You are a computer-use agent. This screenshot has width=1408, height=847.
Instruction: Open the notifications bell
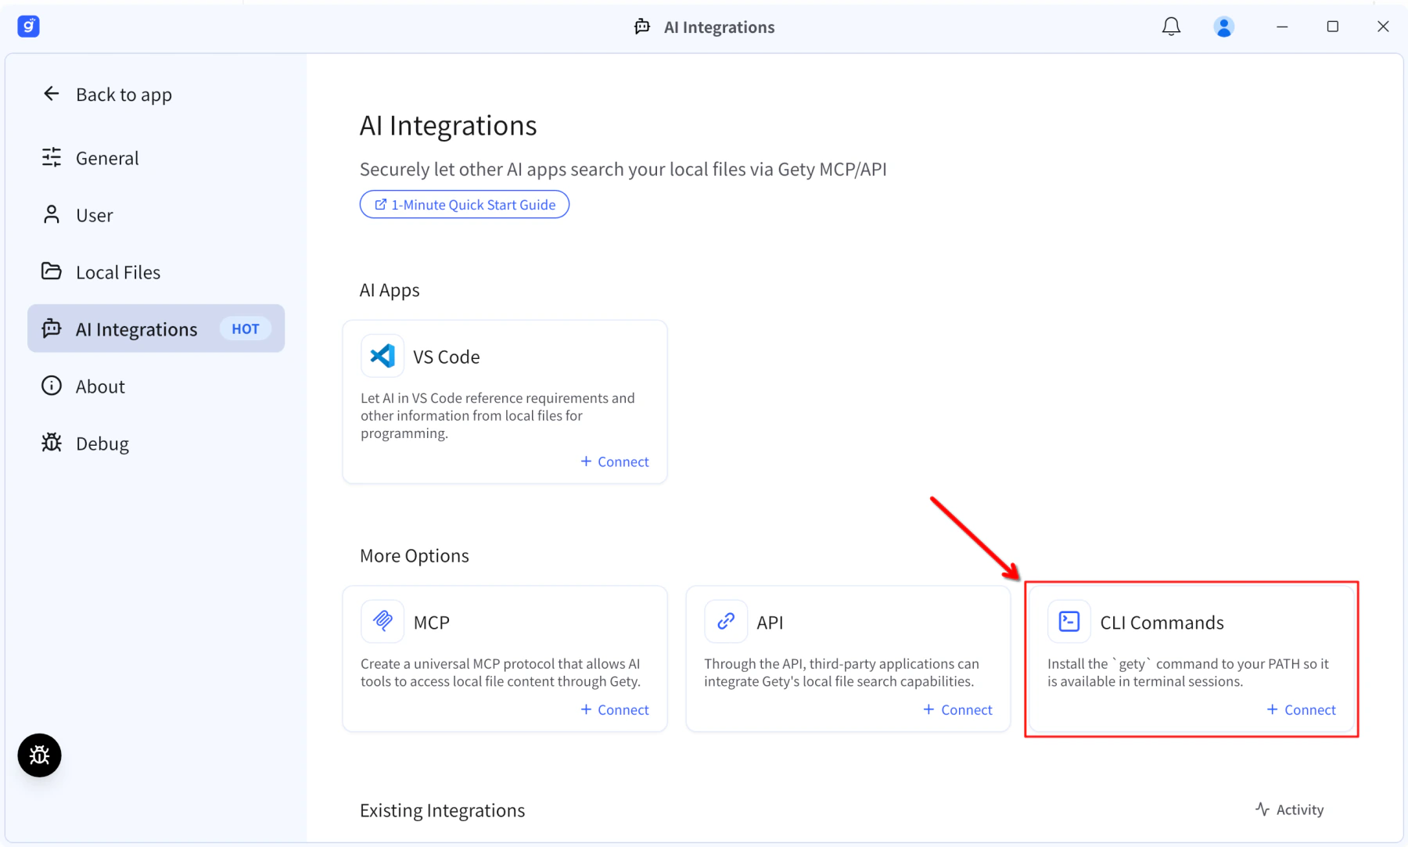tap(1171, 27)
